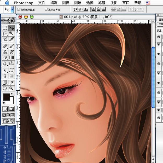The height and width of the screenshot is (163, 163).
Task: Open the 滤镜 menu
Action: tap(102, 3)
